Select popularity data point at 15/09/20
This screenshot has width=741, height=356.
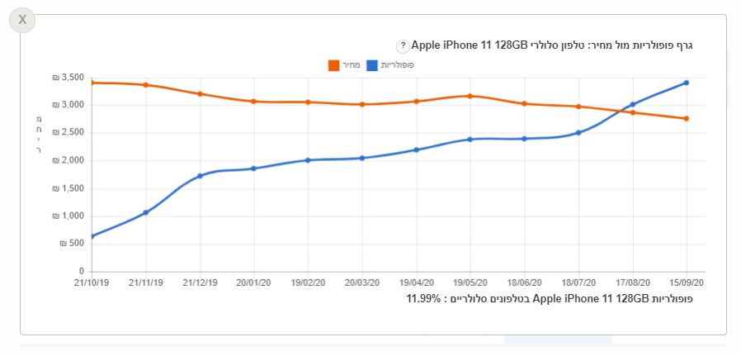(687, 83)
